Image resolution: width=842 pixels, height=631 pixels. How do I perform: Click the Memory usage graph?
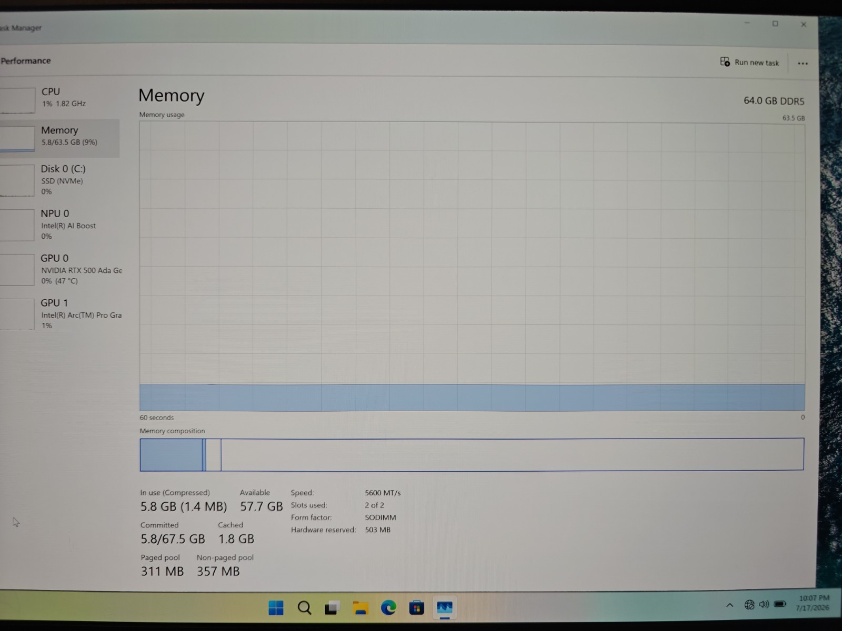click(x=472, y=266)
